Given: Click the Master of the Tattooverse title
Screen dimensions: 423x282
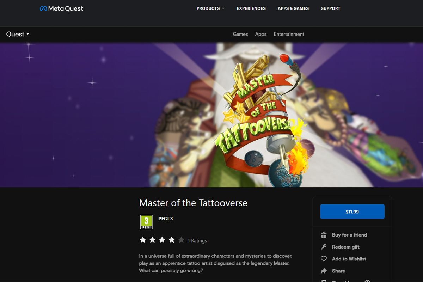Looking at the screenshot, I should [x=193, y=203].
